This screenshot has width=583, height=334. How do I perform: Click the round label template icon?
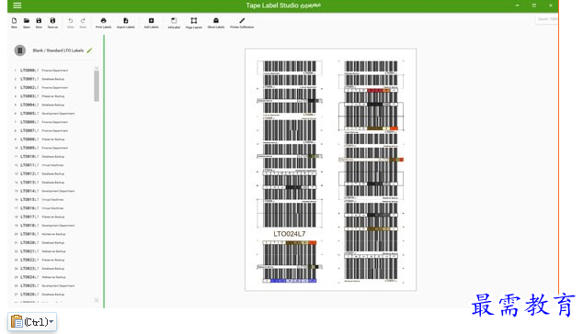(x=20, y=50)
